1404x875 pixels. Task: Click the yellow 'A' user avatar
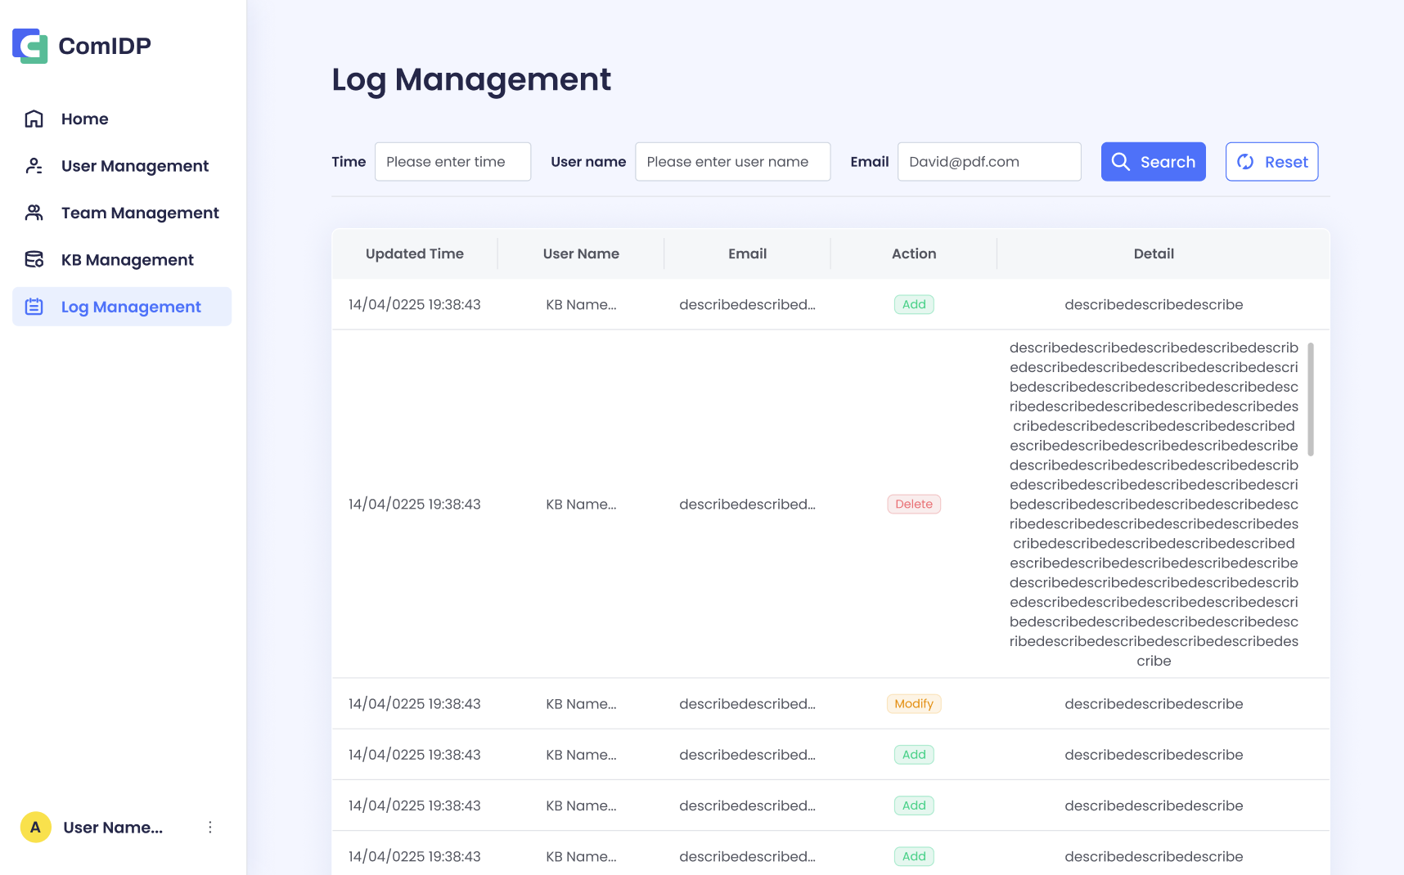(35, 828)
